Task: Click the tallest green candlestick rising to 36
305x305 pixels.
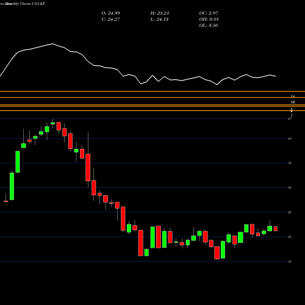Action: (12, 186)
